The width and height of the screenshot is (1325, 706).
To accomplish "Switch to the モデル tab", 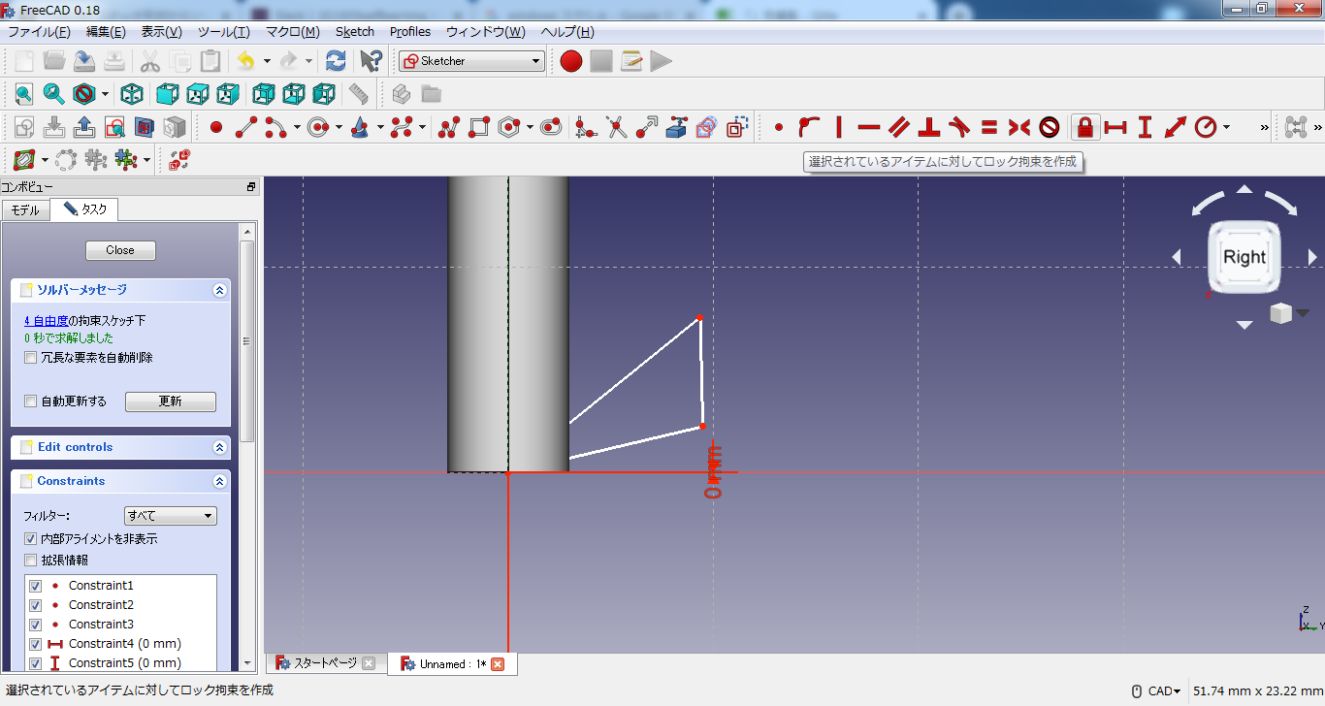I will (25, 209).
